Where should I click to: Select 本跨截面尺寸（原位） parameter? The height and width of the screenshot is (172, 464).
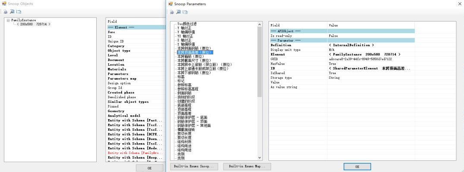[194, 60]
